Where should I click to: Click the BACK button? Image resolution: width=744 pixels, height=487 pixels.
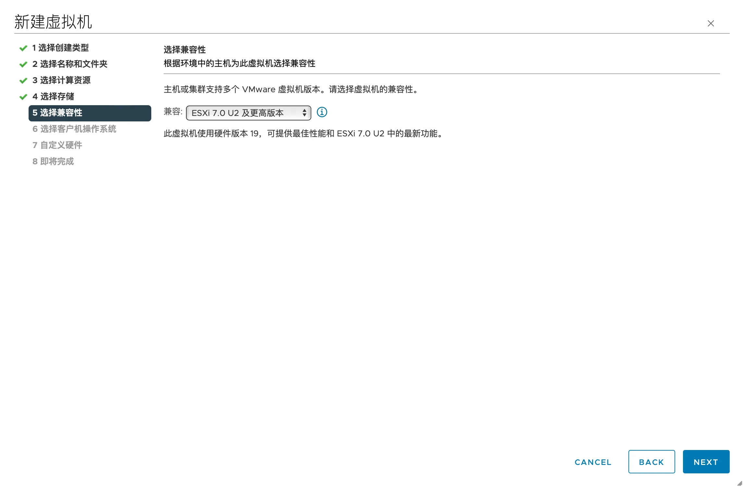[x=651, y=462]
